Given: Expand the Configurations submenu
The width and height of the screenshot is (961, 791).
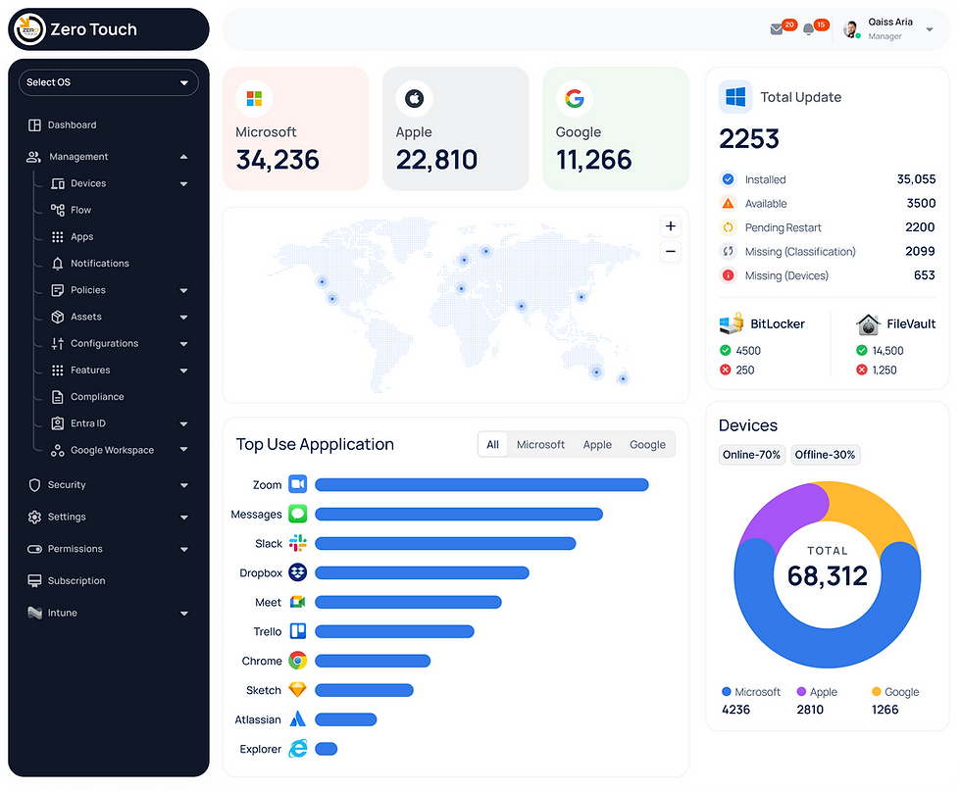Looking at the screenshot, I should coord(183,344).
